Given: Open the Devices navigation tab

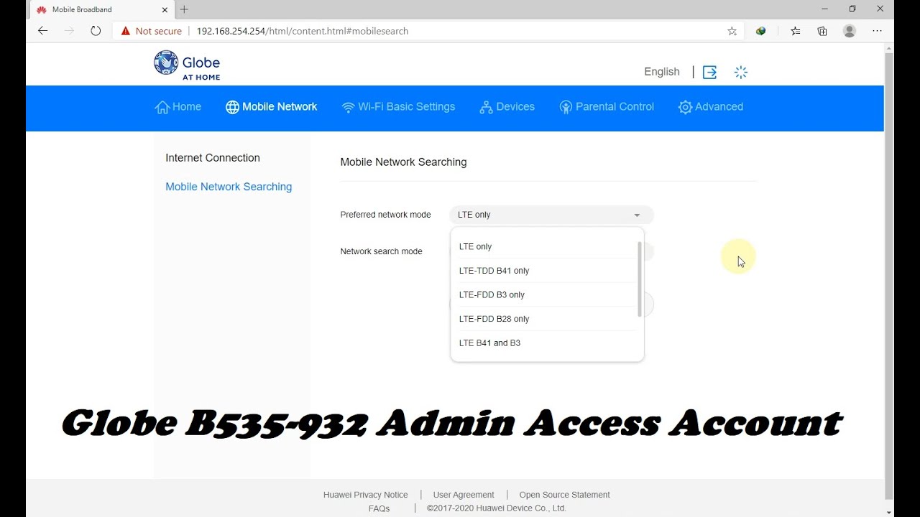Looking at the screenshot, I should (507, 107).
